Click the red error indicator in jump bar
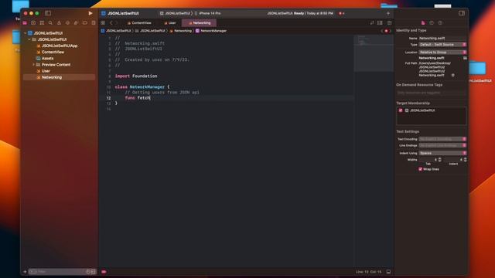495x278 pixels. pos(386,31)
